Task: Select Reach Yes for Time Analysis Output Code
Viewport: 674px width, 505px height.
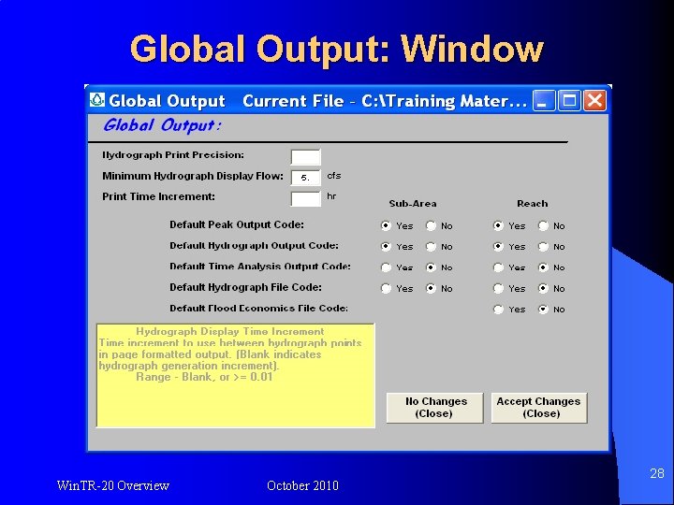Action: [x=498, y=267]
